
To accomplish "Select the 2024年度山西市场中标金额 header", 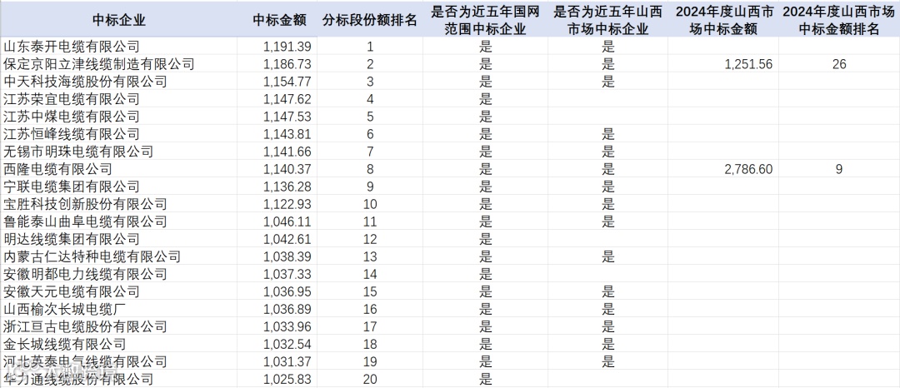I will click(x=723, y=20).
